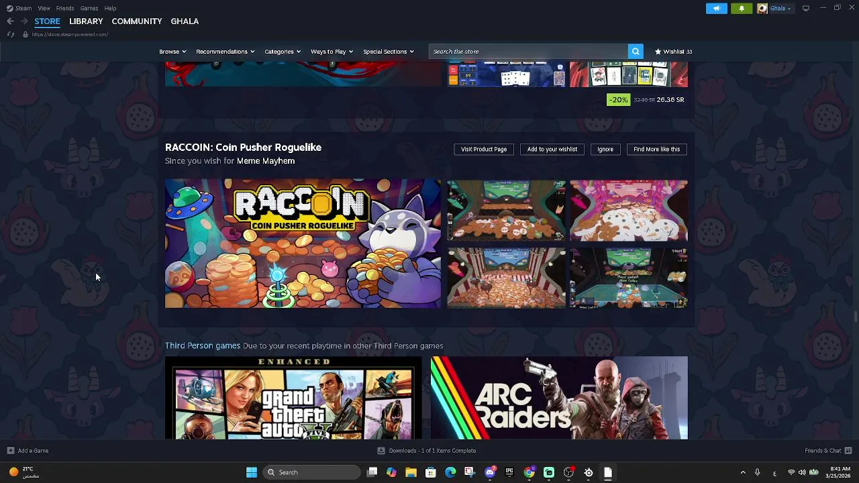Switch to the LIBRARY tab
859x483 pixels.
click(86, 21)
